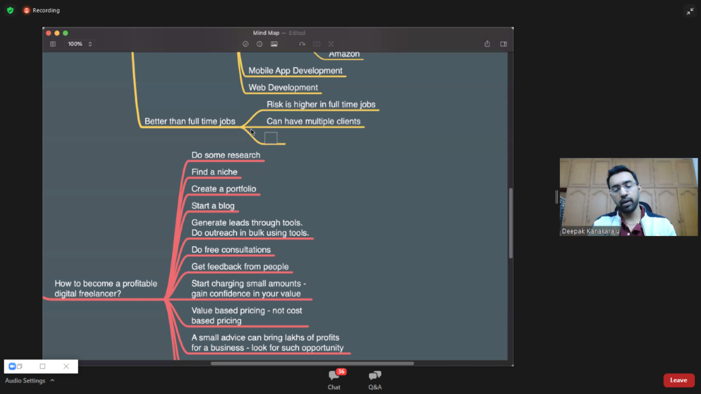This screenshot has width=701, height=394.
Task: Click the Audio Settings label
Action: point(25,380)
